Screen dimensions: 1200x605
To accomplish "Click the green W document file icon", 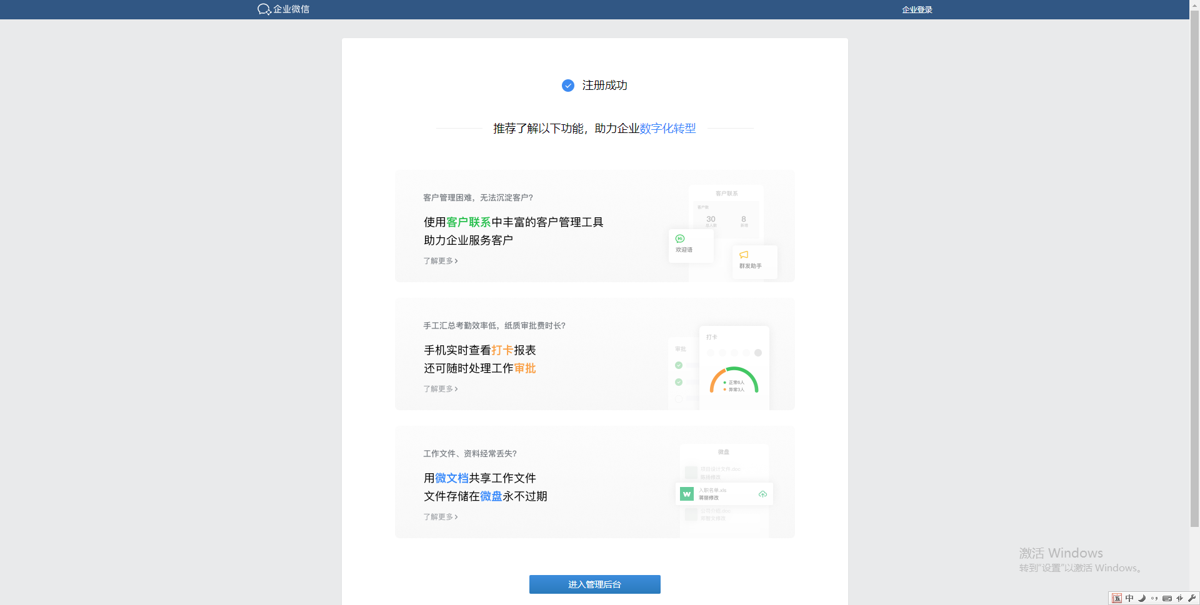I will 687,494.
